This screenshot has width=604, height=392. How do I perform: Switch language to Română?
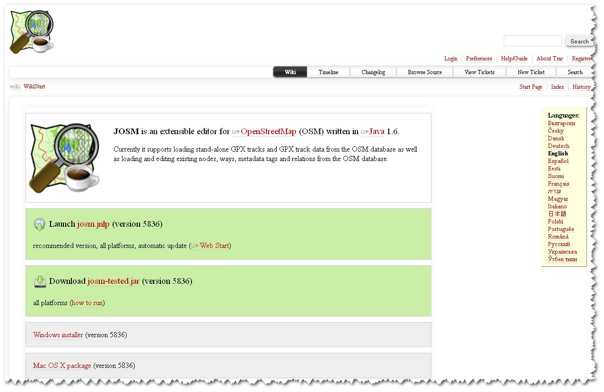point(558,237)
